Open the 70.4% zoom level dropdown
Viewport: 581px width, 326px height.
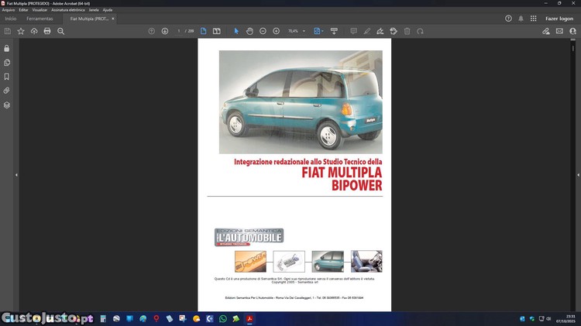click(x=295, y=31)
